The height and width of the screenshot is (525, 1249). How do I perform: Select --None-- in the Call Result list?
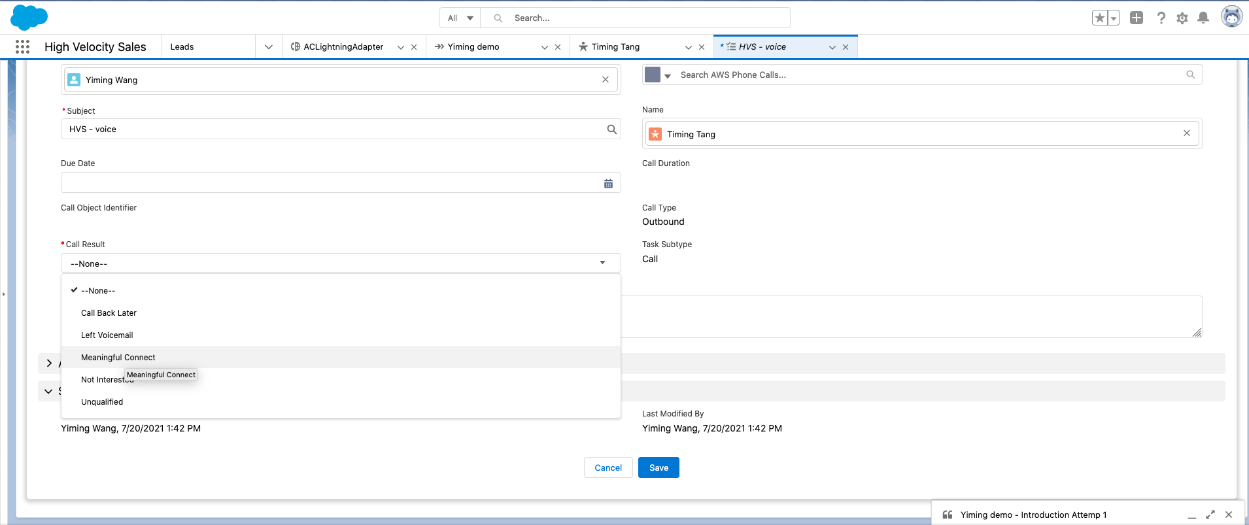click(x=341, y=290)
